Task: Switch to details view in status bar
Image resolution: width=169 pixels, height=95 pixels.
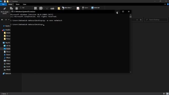Action: pyautogui.click(x=164, y=94)
